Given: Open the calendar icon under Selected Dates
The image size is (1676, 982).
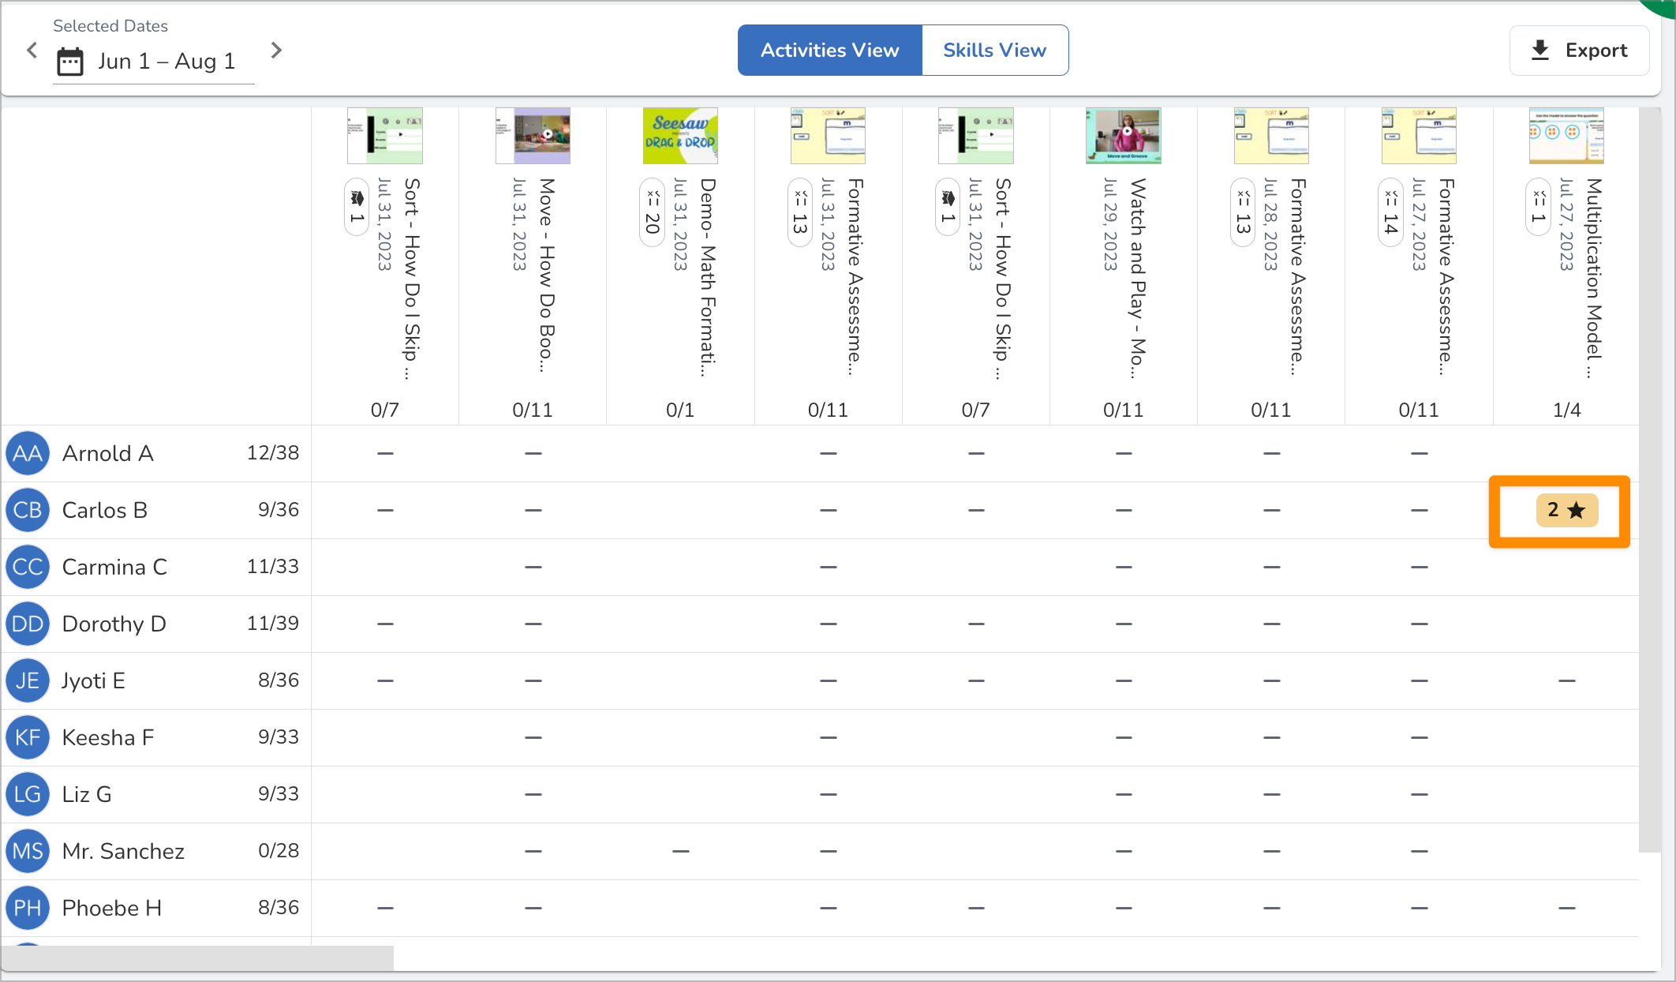Looking at the screenshot, I should tap(69, 61).
